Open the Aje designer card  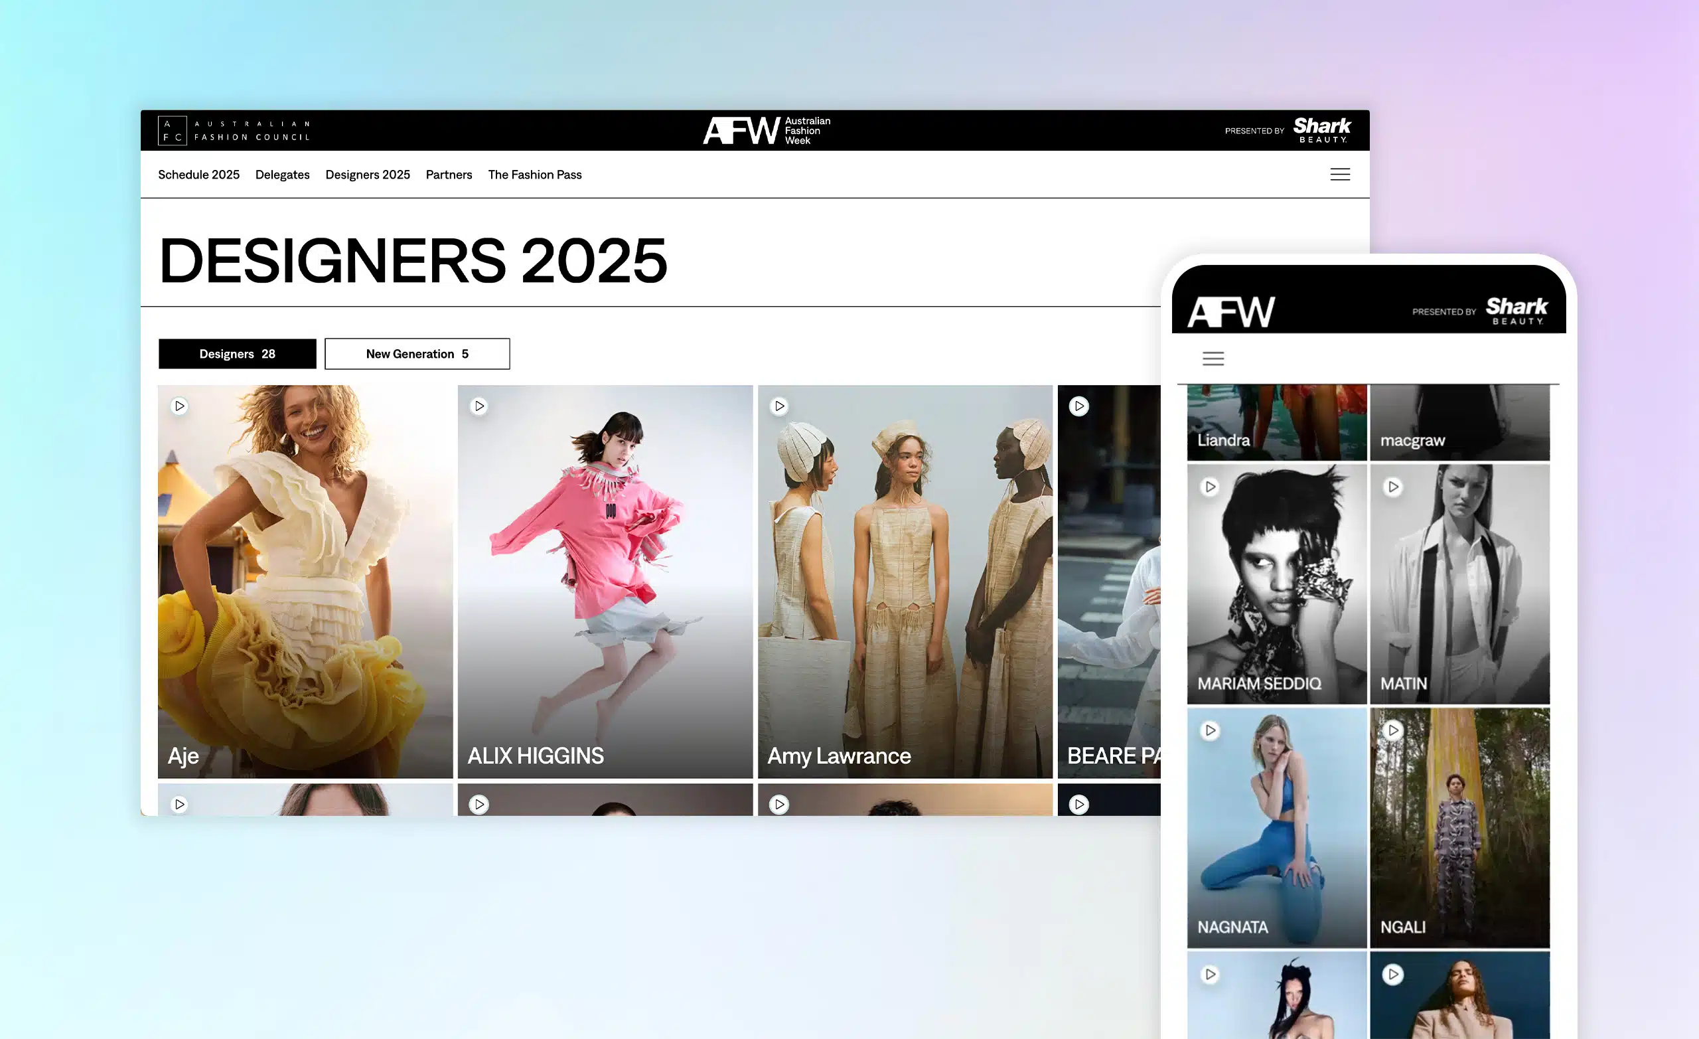point(305,582)
